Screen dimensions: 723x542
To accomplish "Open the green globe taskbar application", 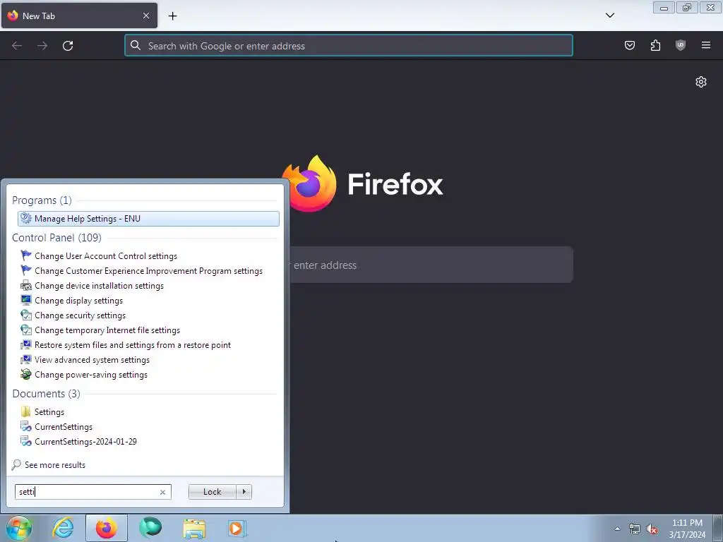I will click(x=150, y=528).
